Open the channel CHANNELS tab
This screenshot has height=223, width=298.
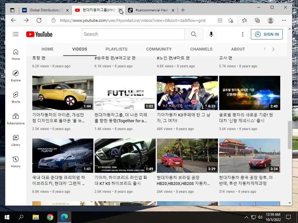(201, 49)
